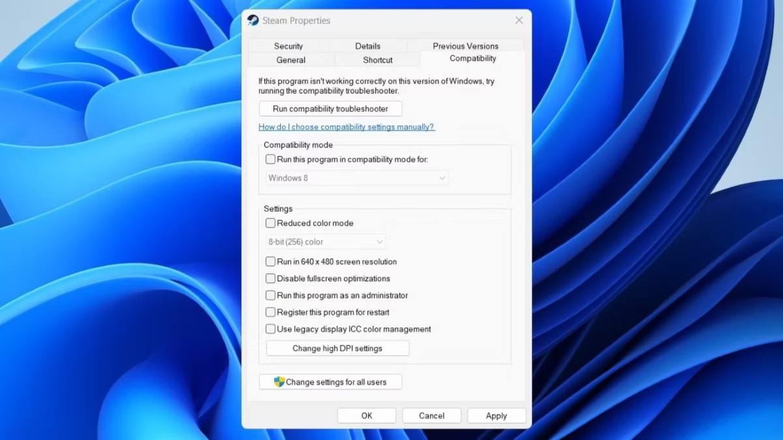
Task: Confirm with the OK button
Action: [x=367, y=416]
